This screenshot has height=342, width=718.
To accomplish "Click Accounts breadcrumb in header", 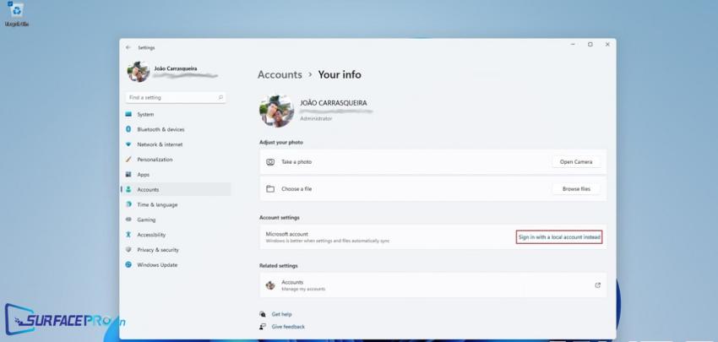I will (x=280, y=74).
